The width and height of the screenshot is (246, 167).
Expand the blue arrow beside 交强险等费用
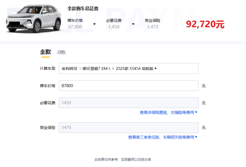pos(196,112)
